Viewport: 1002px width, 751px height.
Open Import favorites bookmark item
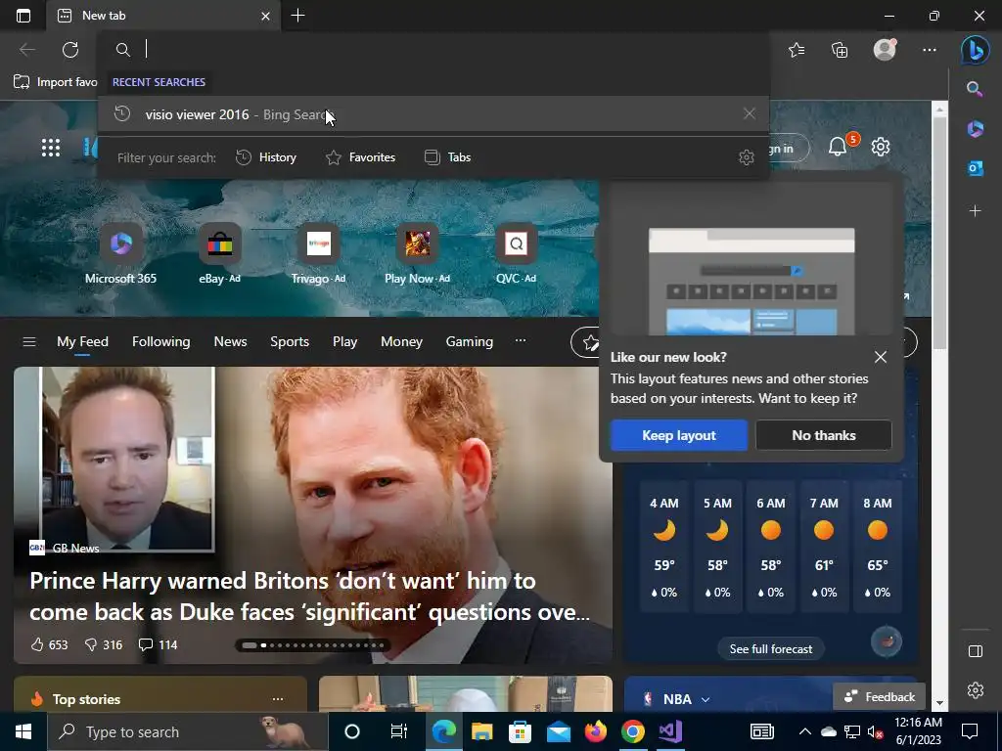tap(55, 82)
